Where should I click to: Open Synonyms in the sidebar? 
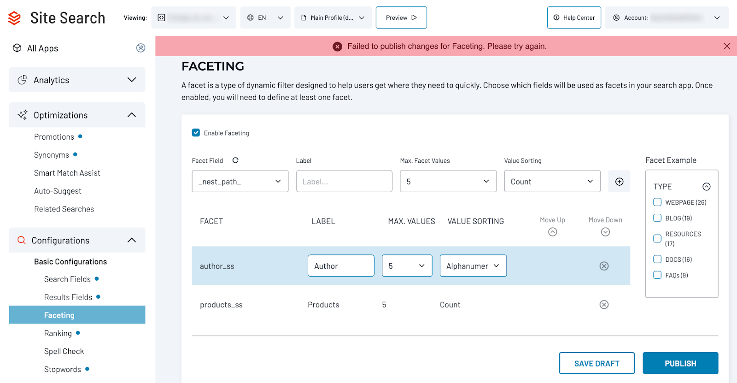[52, 155]
